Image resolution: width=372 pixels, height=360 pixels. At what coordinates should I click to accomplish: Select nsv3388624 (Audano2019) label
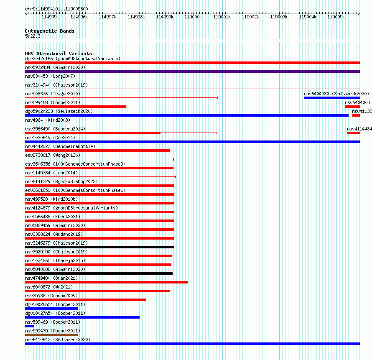pyautogui.click(x=54, y=234)
